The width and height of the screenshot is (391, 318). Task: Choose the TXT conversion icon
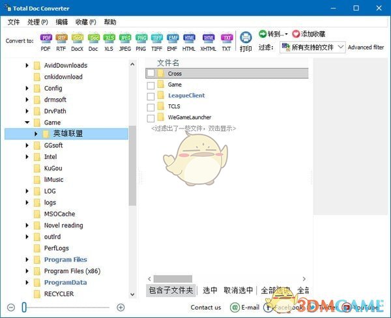pos(226,38)
